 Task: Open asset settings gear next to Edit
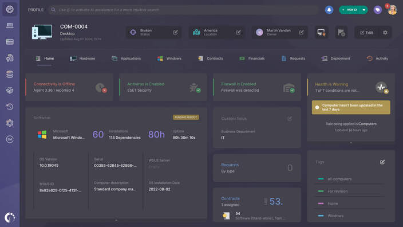click(x=385, y=33)
